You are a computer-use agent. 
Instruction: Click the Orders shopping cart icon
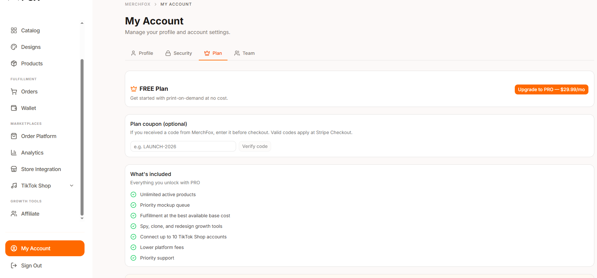tap(14, 91)
